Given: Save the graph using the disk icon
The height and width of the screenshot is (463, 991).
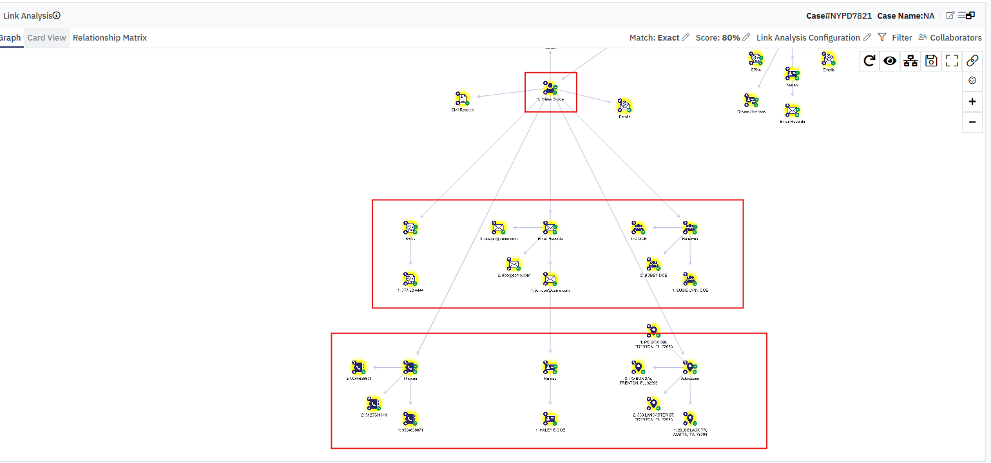Looking at the screenshot, I should tap(930, 61).
